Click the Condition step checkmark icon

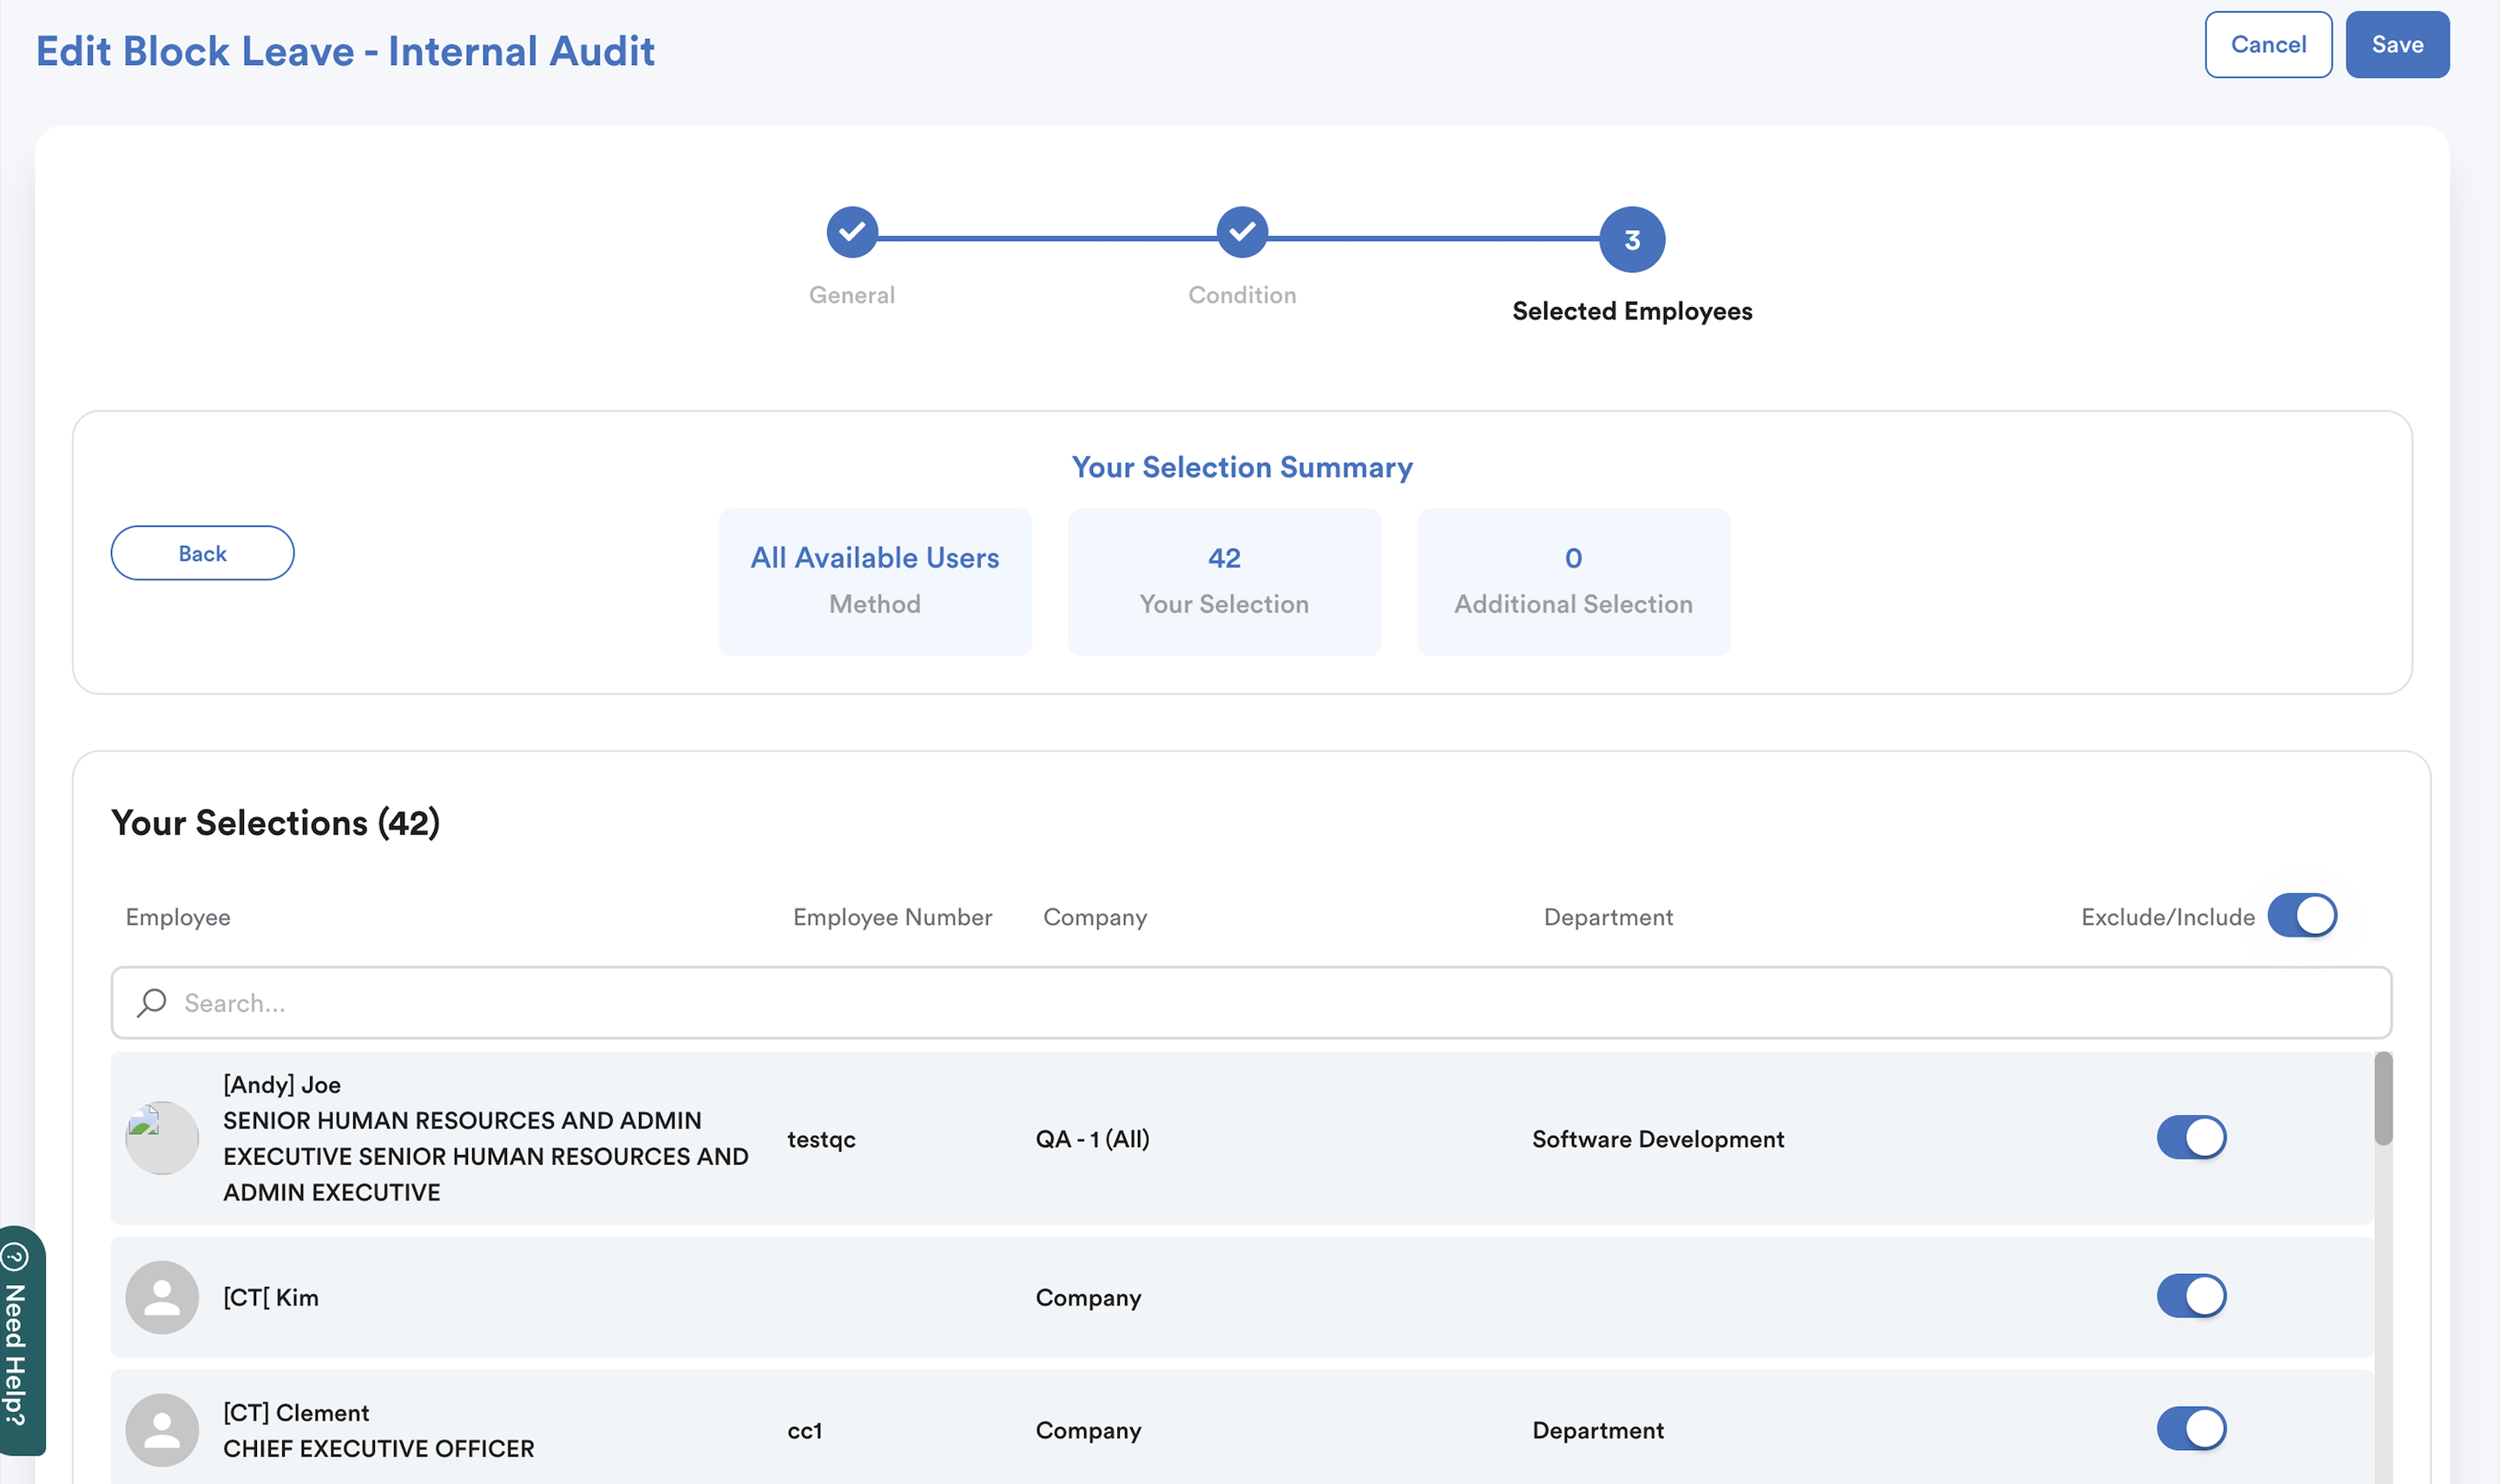(1241, 232)
